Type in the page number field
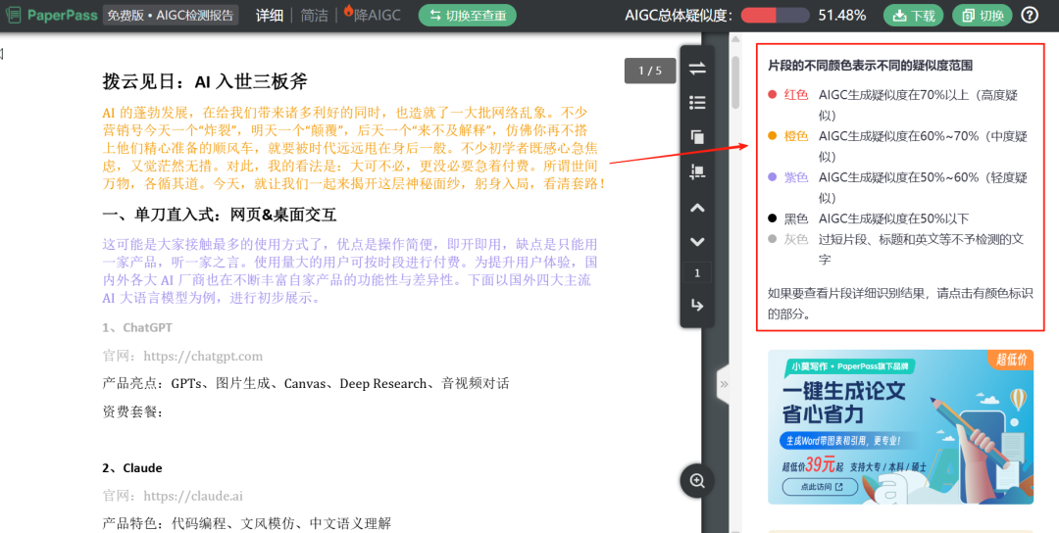 tap(697, 273)
